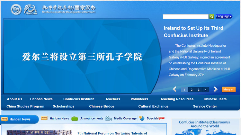Open the Cultural Exchange menu
The width and height of the screenshot is (241, 135).
click(153, 106)
